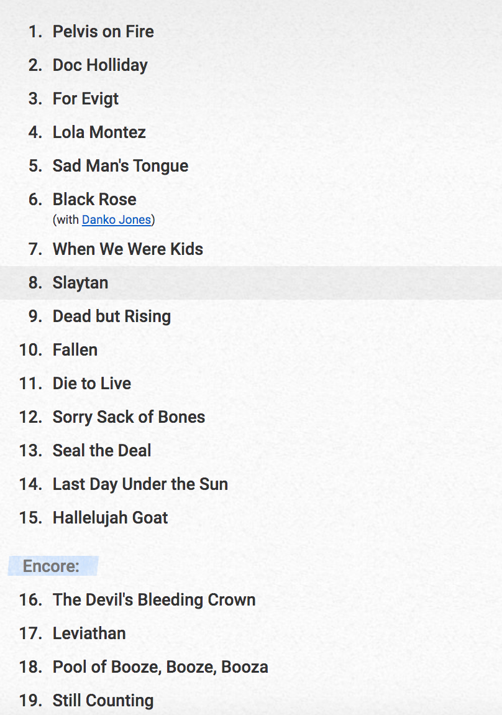Screen dimensions: 502x715
Task: Click the highlighted Slaytan row
Action: tap(251, 283)
